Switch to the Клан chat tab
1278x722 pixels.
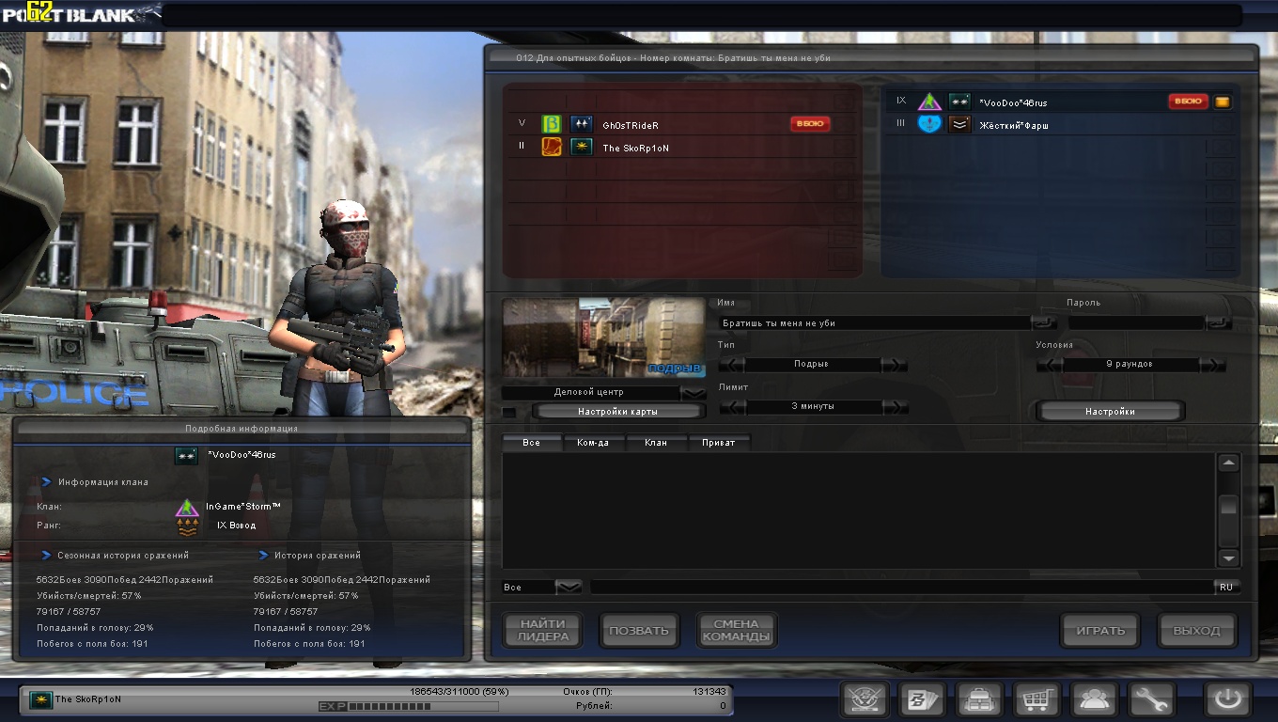pyautogui.click(x=656, y=442)
